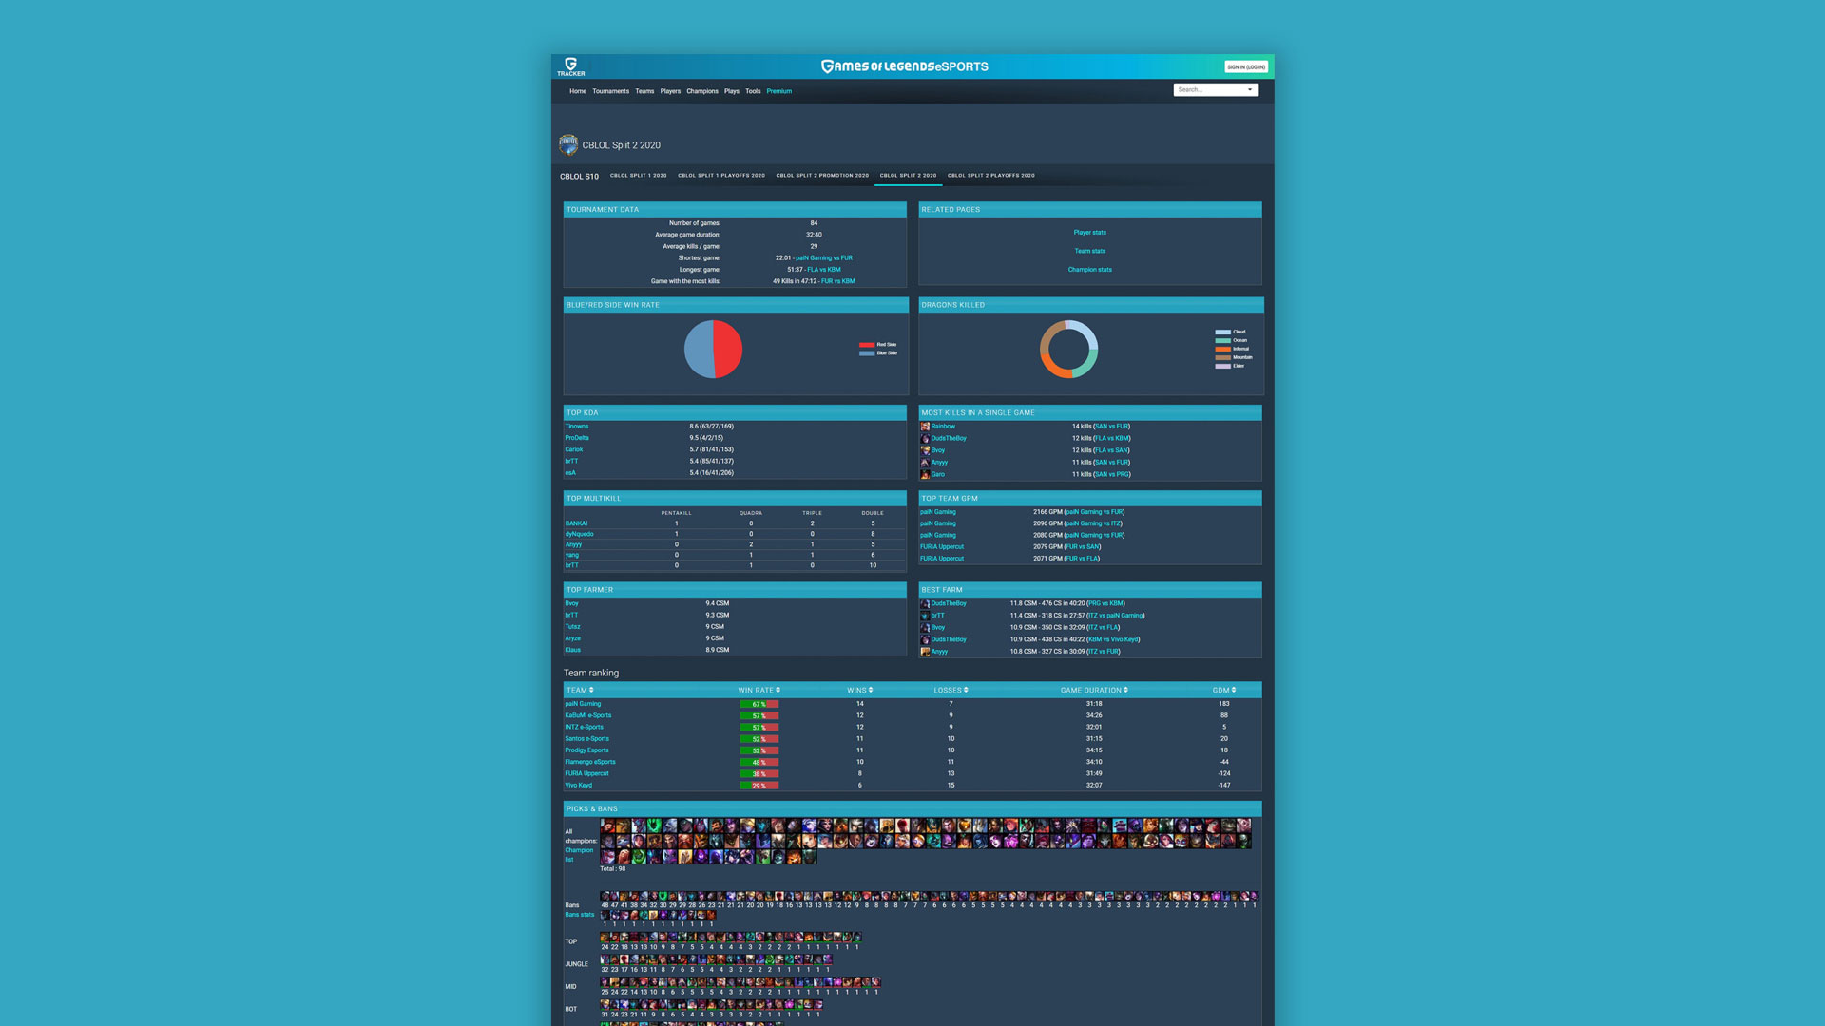Image resolution: width=1825 pixels, height=1026 pixels.
Task: Click Bvoy's champion icon in Best Farm
Action: click(925, 627)
